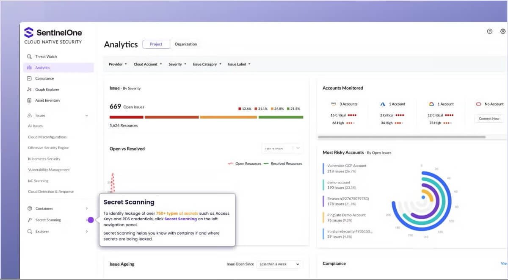
Task: Click the Azure provider logo
Action: pos(383,104)
